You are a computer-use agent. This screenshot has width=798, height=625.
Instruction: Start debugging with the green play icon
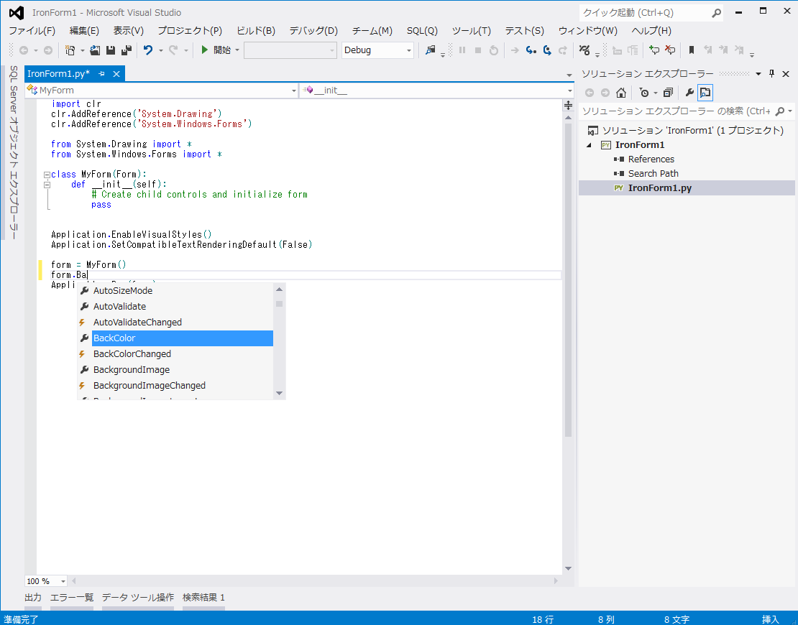click(205, 50)
